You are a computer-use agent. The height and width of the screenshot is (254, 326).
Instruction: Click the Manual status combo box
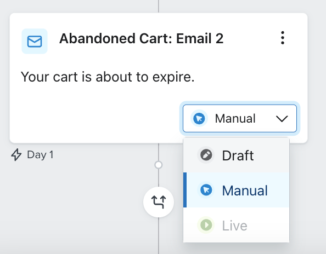point(240,118)
